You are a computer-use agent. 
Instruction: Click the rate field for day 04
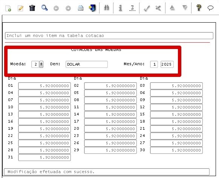(x=44, y=93)
